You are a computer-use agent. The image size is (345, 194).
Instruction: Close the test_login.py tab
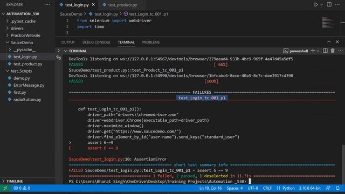click(93, 5)
